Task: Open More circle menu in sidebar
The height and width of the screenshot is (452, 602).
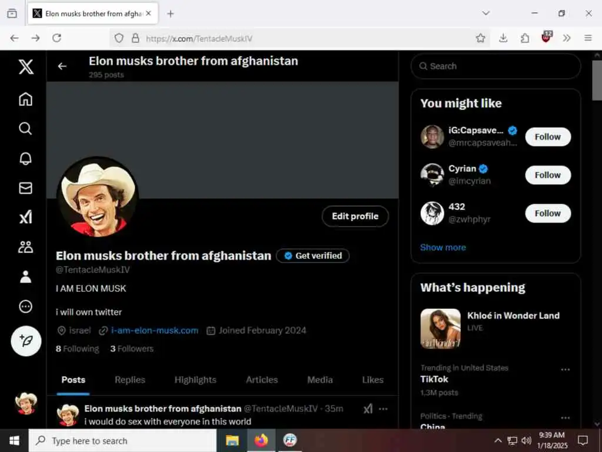Action: 26,306
